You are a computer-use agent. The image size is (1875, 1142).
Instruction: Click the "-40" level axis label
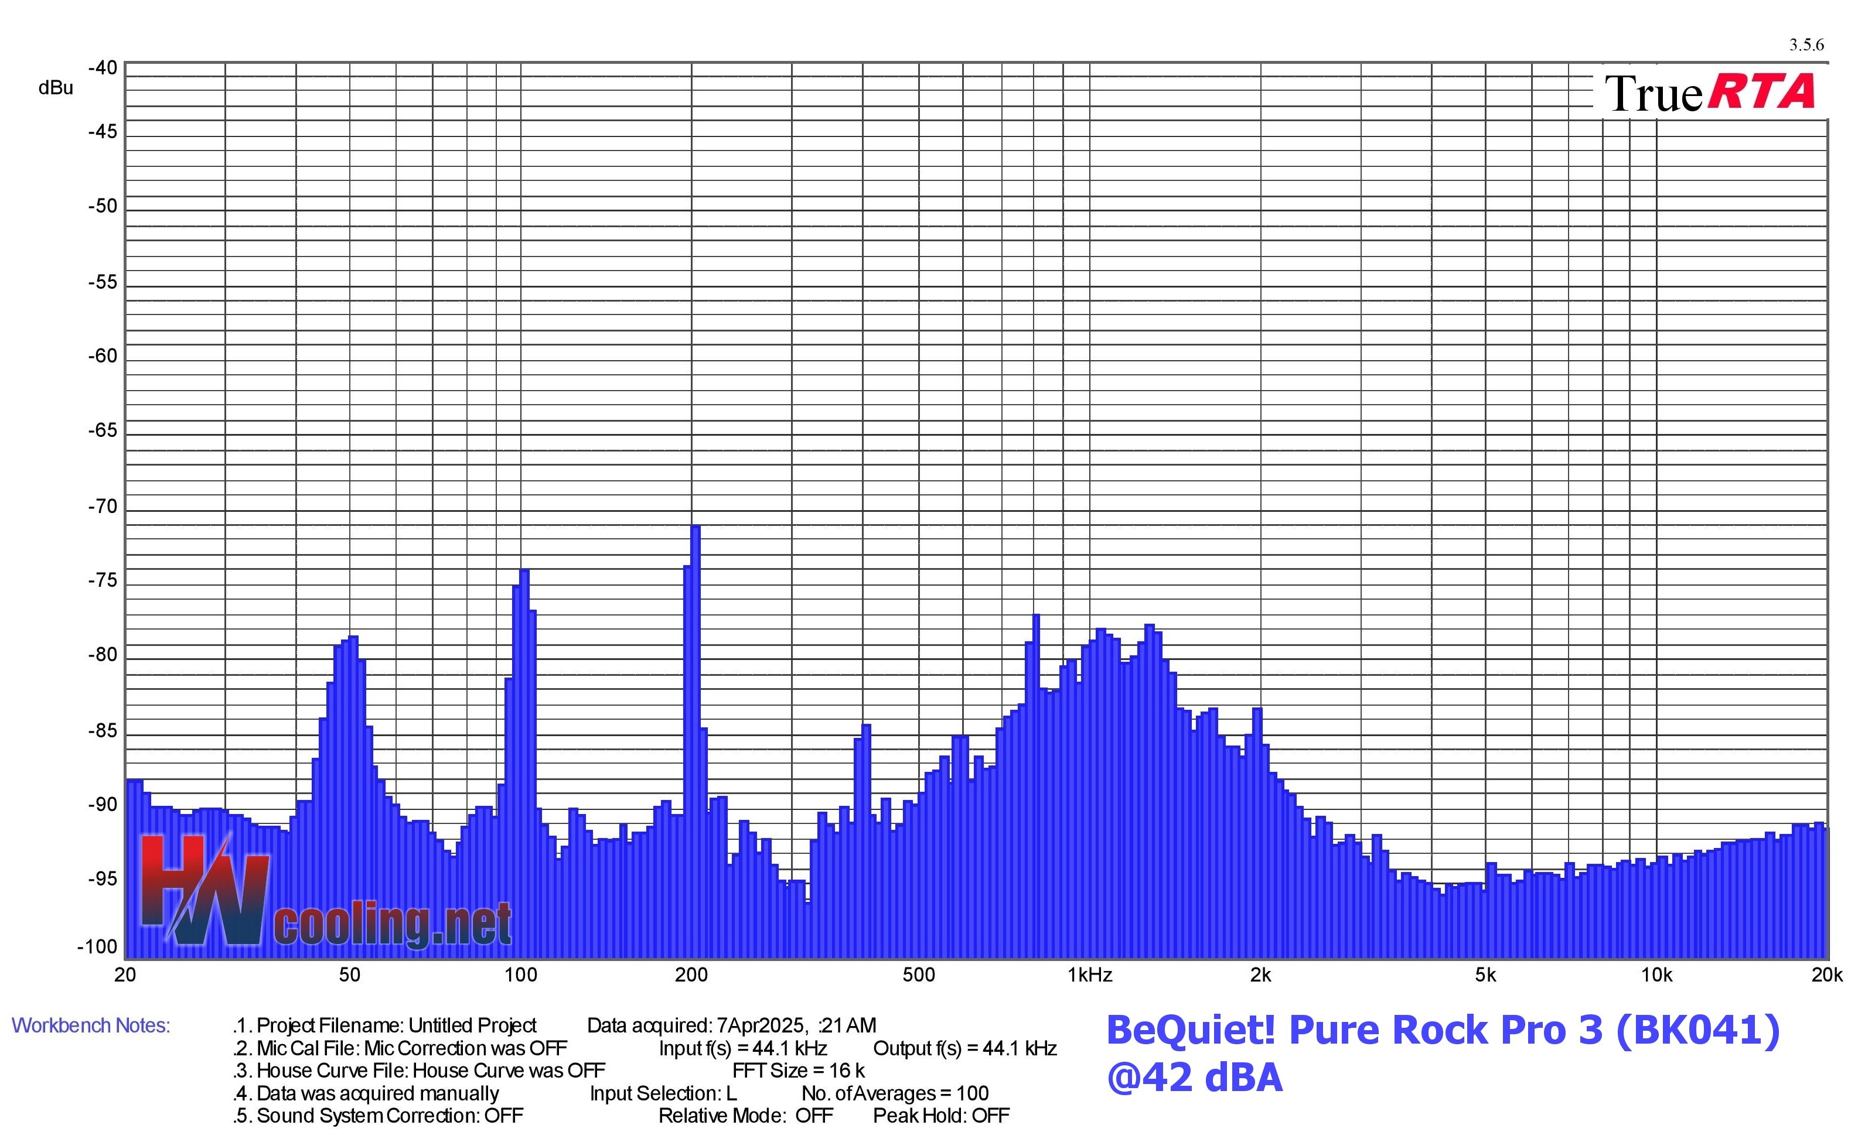[103, 68]
